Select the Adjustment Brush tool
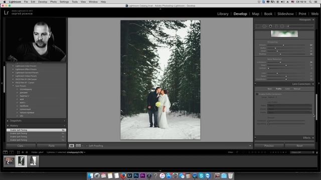 [300, 26]
